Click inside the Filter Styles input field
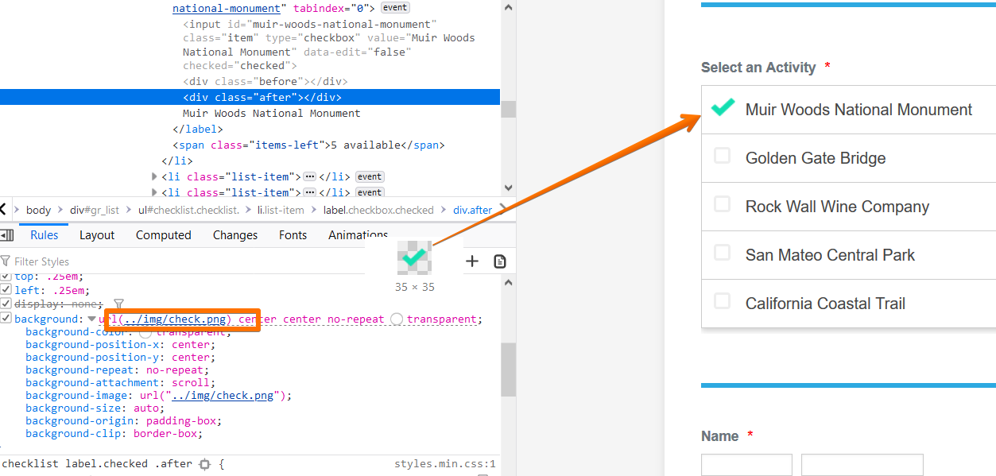The height and width of the screenshot is (476, 996). (x=56, y=261)
